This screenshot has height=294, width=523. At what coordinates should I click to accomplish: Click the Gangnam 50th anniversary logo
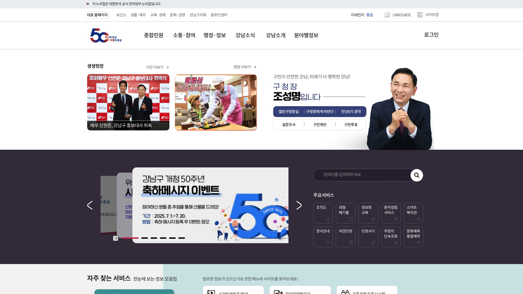[x=106, y=35]
